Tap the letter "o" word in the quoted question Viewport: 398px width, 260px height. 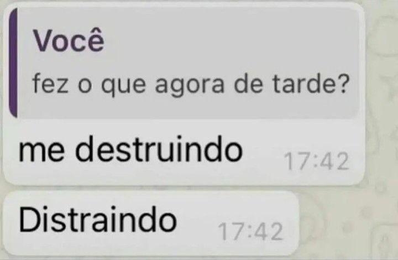pyautogui.click(x=84, y=86)
